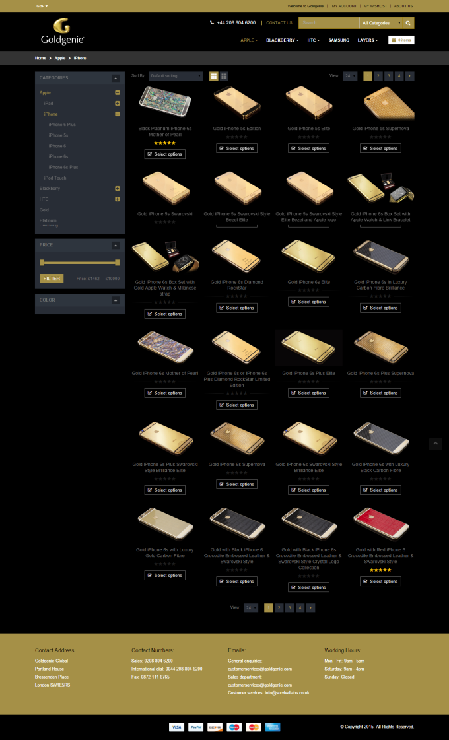Open the HTC navigation menu
This screenshot has width=449, height=740.
pos(314,40)
